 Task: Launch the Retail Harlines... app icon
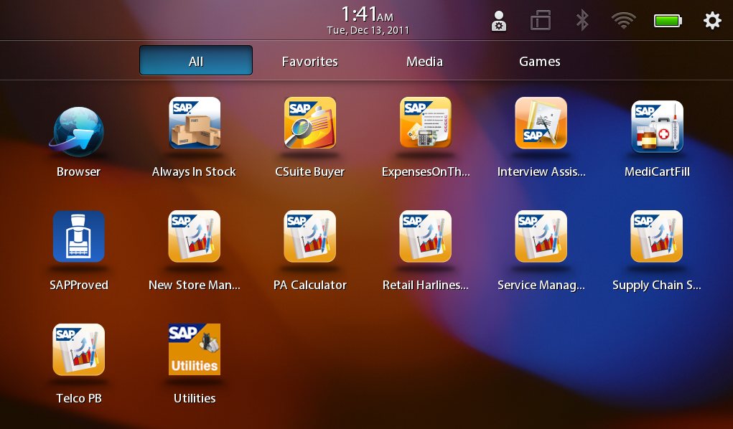tap(426, 236)
